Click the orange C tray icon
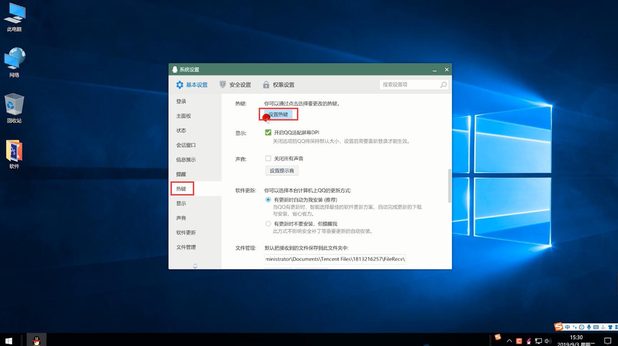Viewport: 618px width, 346px height. pyautogui.click(x=519, y=341)
